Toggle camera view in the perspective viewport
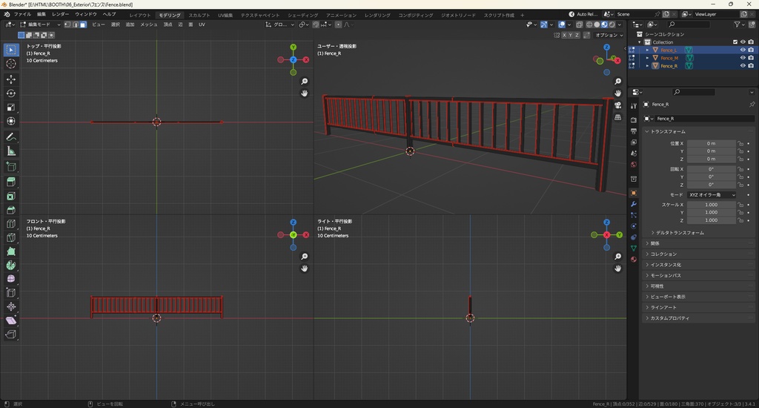This screenshot has height=408, width=759. point(618,105)
